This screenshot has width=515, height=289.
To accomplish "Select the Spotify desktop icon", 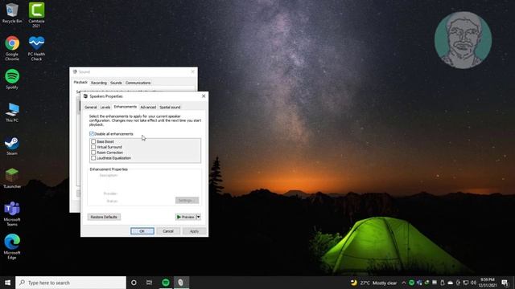I will 12,79.
